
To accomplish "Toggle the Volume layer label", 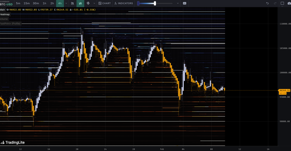I will [4, 19].
